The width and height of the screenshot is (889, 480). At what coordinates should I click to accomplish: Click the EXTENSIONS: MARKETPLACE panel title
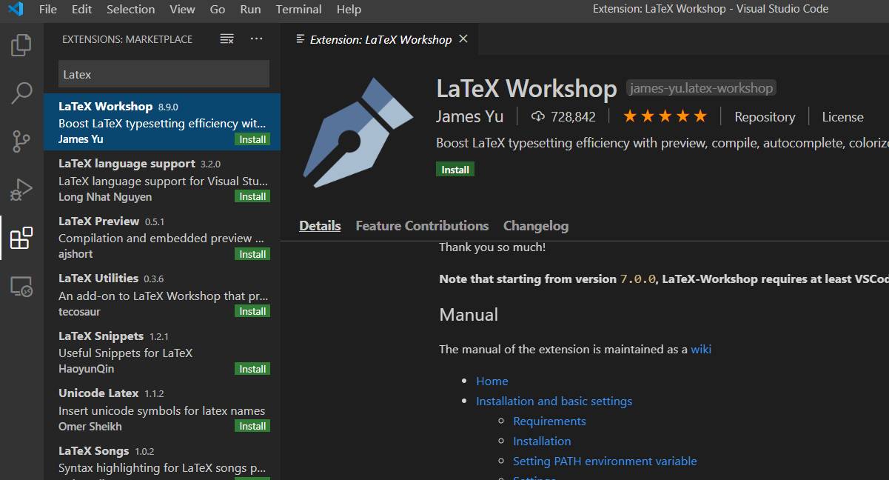127,39
